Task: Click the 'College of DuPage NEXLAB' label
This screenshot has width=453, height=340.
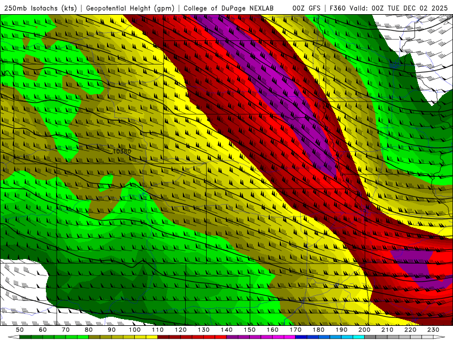Action: coord(229,8)
